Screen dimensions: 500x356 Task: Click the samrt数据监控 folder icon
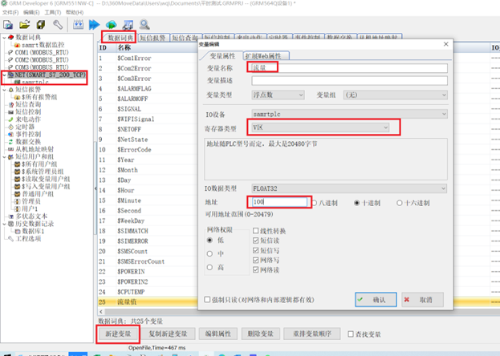(17, 45)
